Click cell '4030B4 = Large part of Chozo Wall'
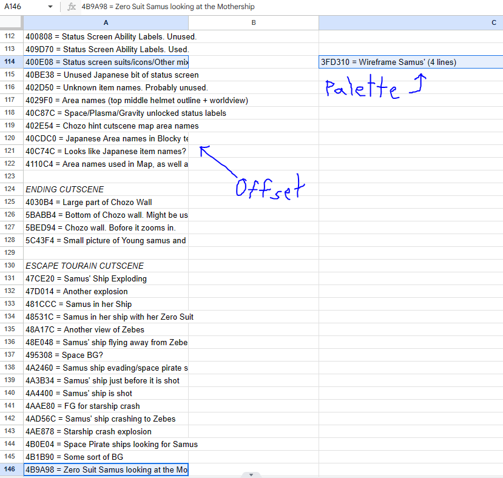The width and height of the screenshot is (503, 478). [106, 202]
